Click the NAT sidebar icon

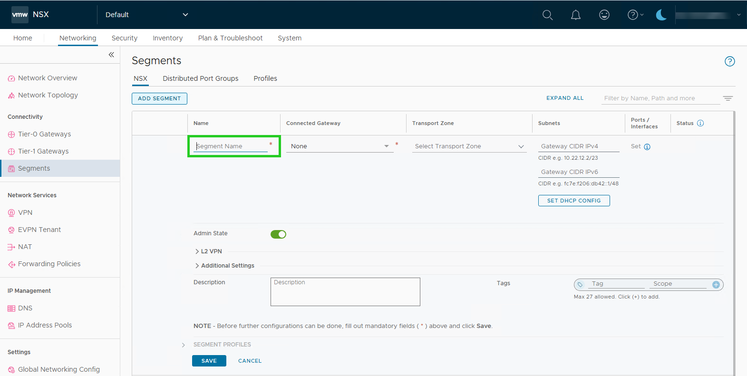coord(11,247)
